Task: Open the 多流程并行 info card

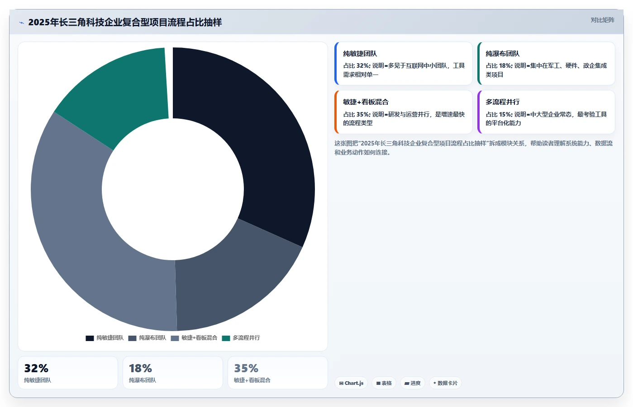Action: pyautogui.click(x=546, y=112)
